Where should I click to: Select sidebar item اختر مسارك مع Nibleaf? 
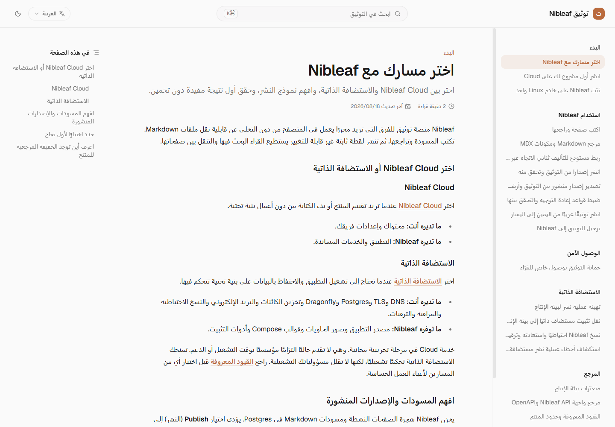(553, 62)
